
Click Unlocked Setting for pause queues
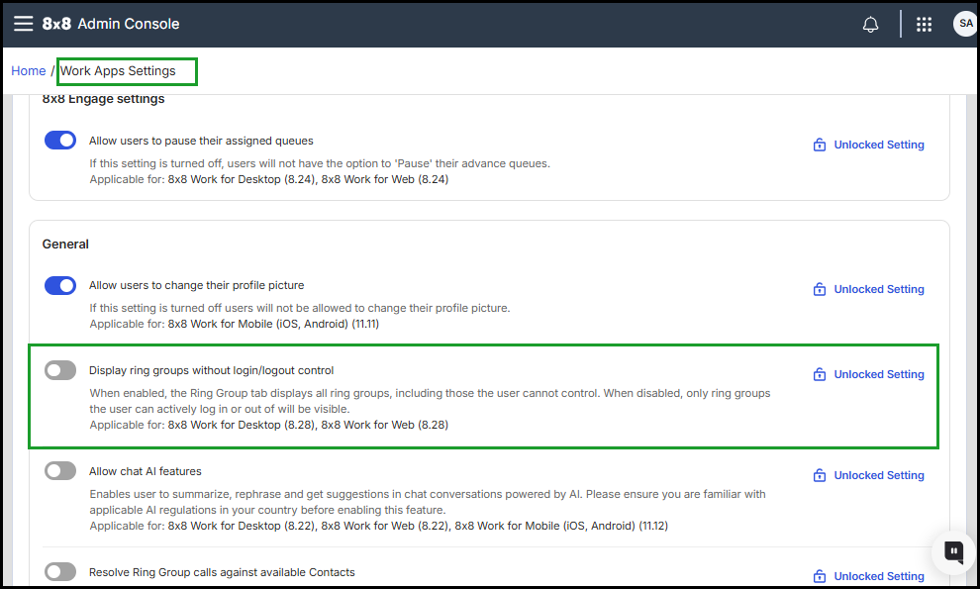click(x=878, y=145)
